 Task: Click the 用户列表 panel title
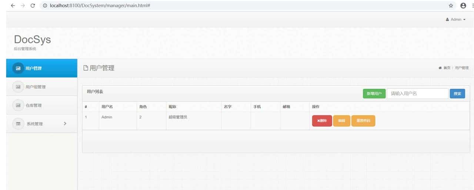(95, 91)
